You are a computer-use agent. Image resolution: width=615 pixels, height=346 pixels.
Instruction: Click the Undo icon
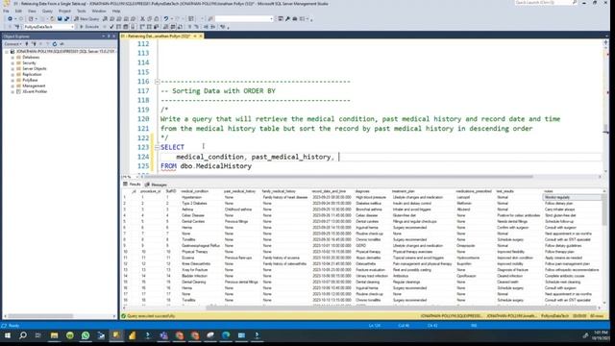click(x=166, y=18)
